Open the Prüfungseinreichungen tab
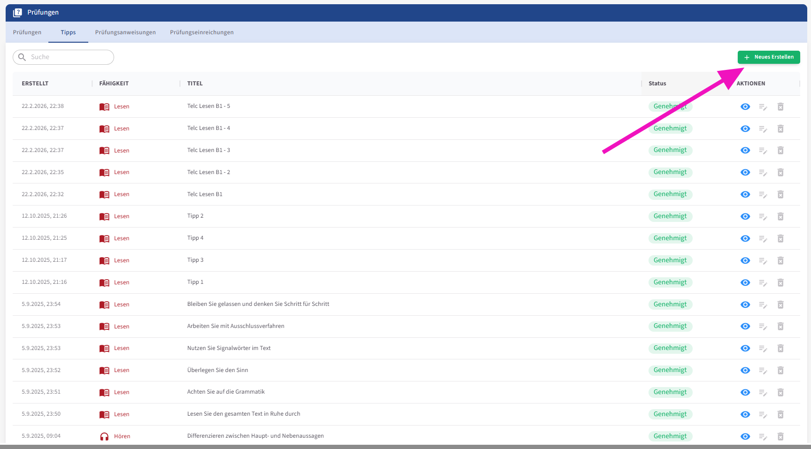Image resolution: width=811 pixels, height=449 pixels. [x=201, y=32]
